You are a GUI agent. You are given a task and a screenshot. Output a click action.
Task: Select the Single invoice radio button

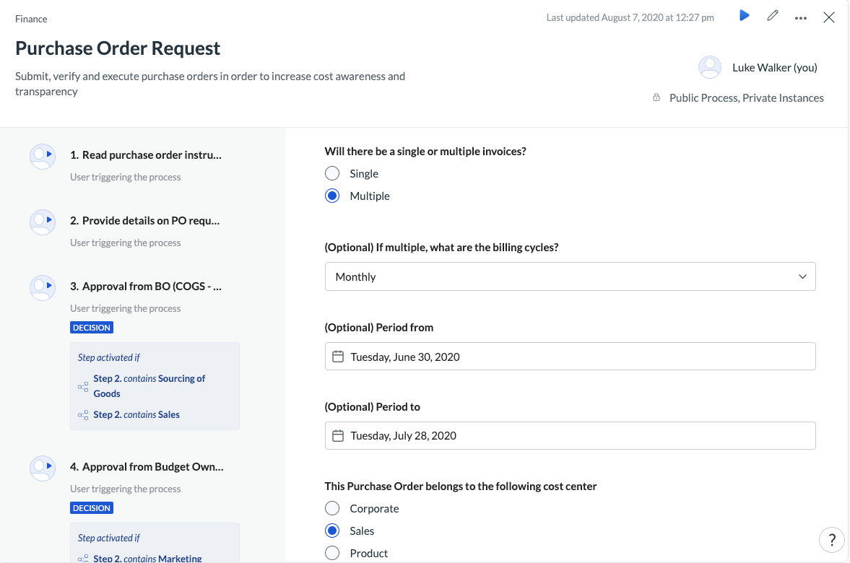(332, 173)
